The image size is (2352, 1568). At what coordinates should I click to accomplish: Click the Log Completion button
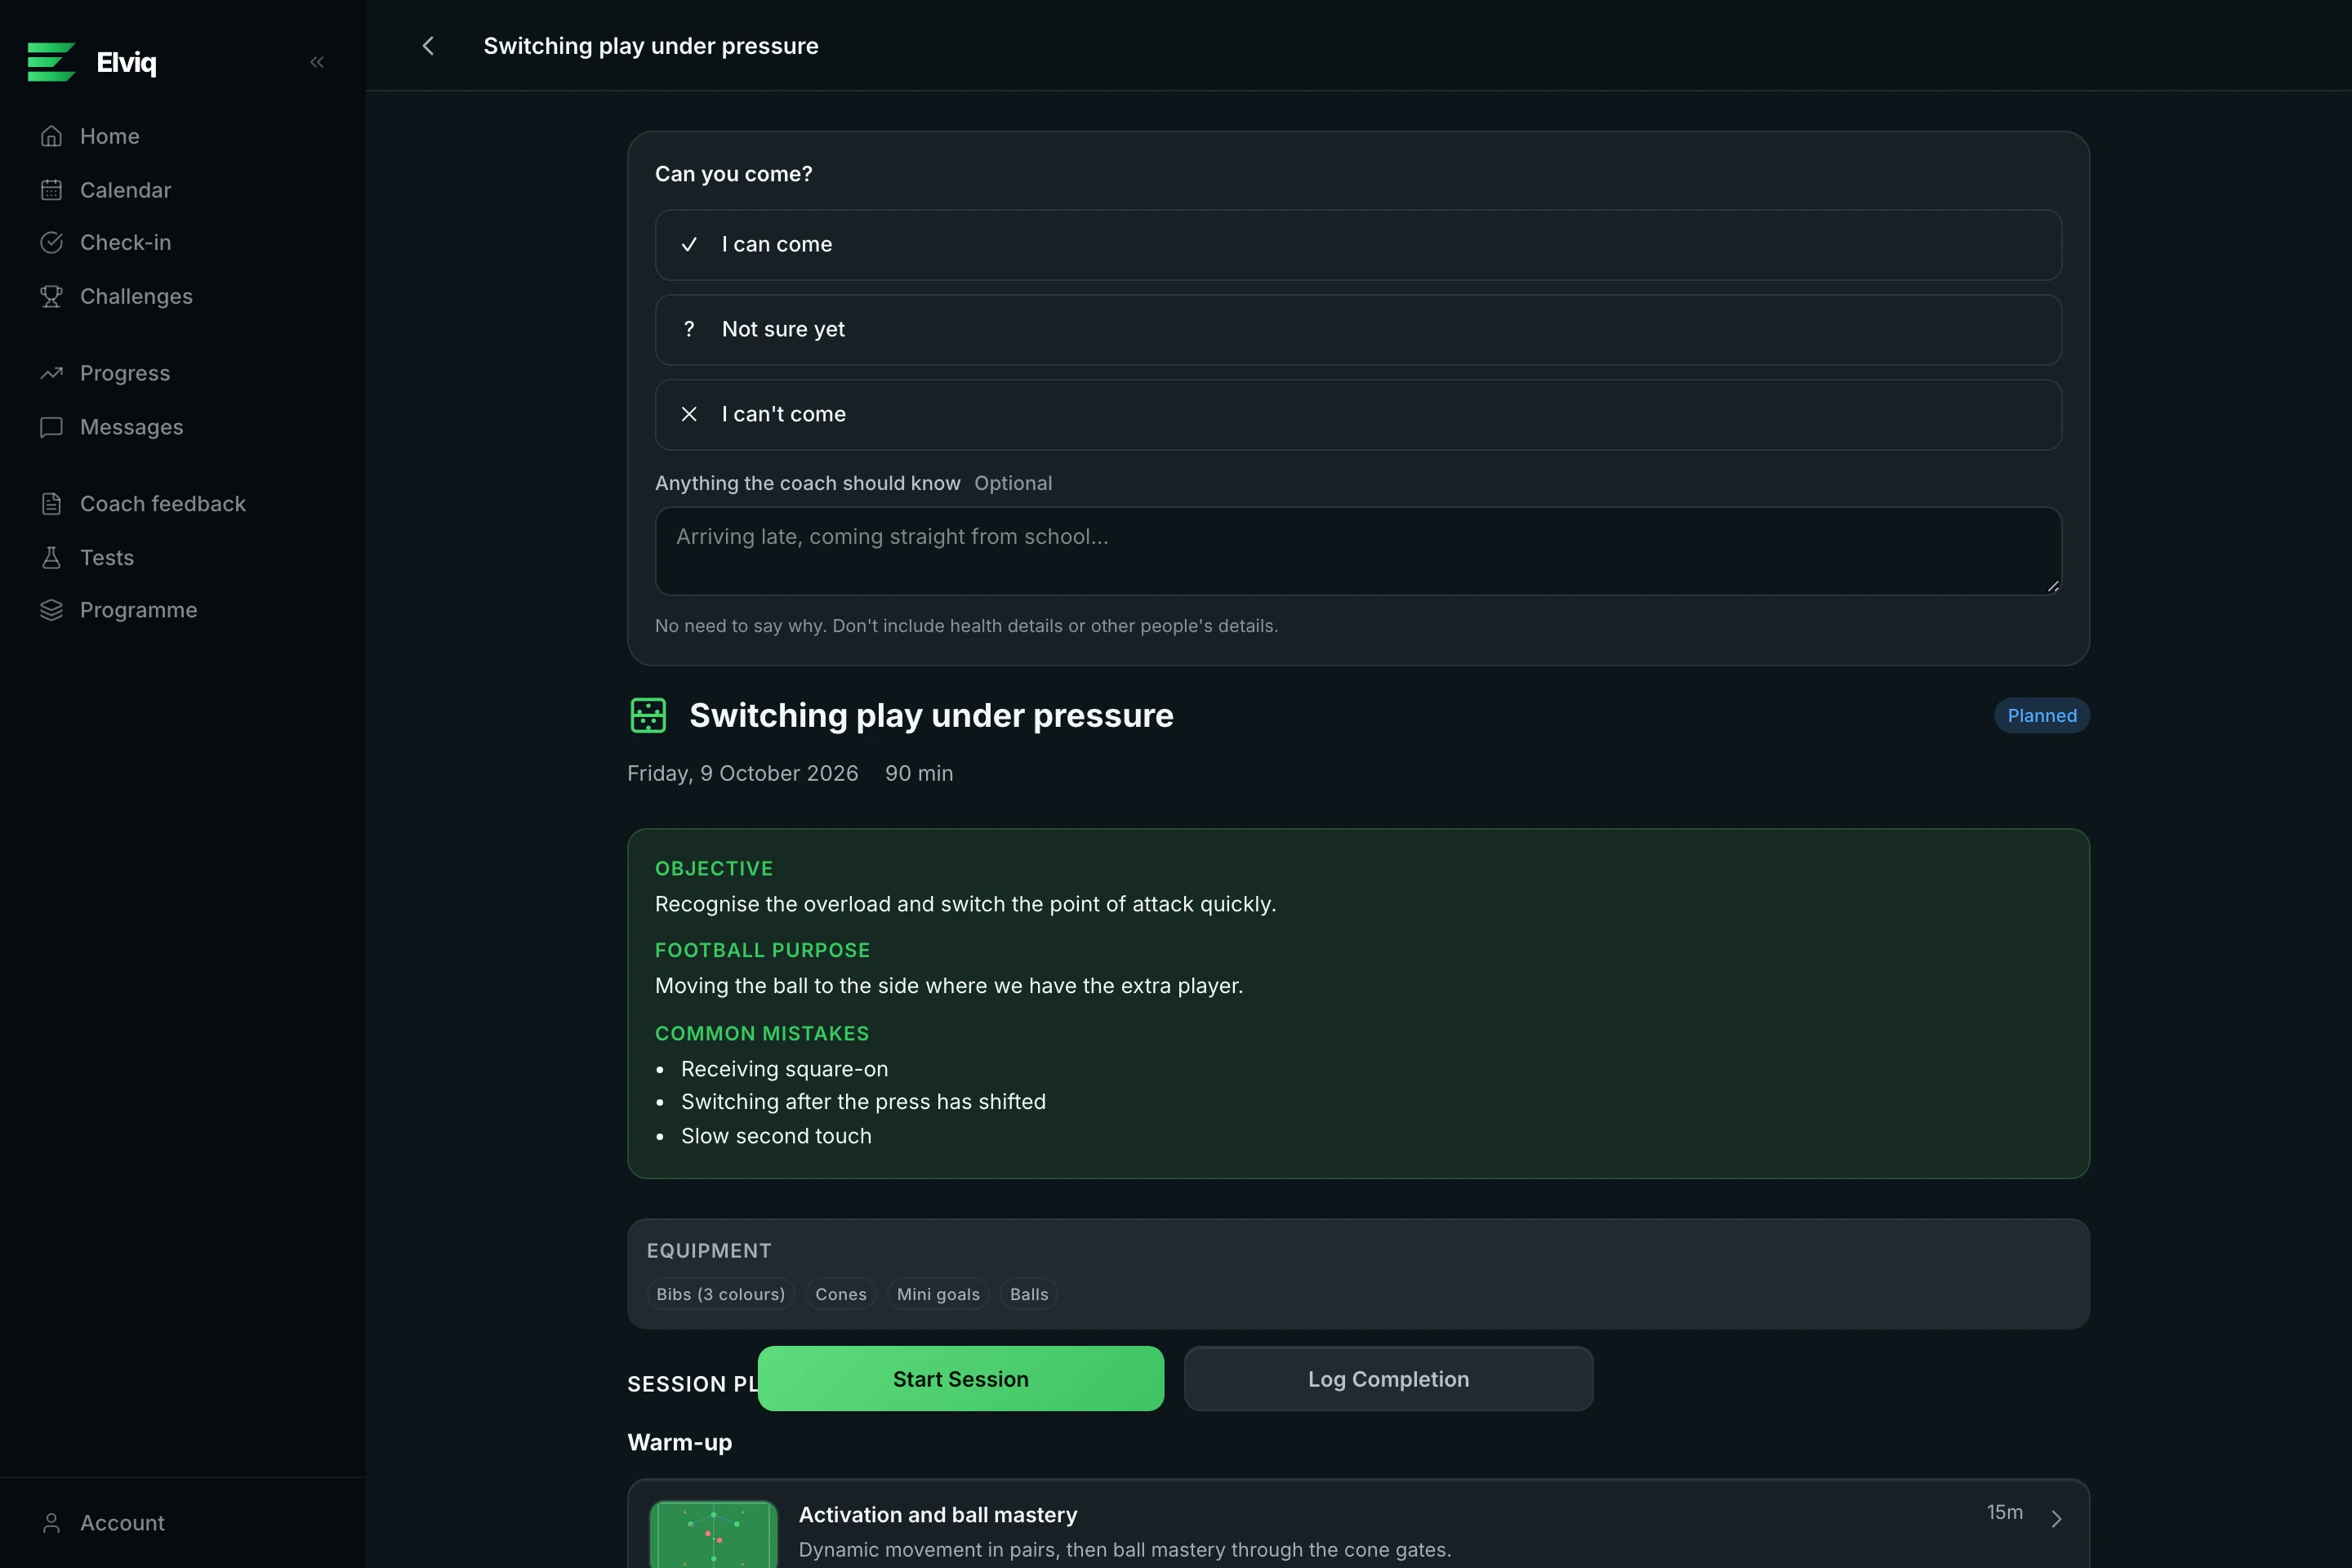pyautogui.click(x=1389, y=1379)
